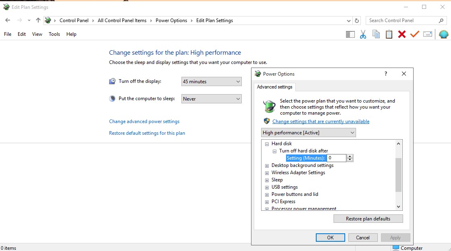Screen dimensions: 451x251
Task: Go up one level with up arrow
Action: coord(38,20)
